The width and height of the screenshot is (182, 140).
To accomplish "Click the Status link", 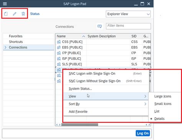I will pos(35,14).
